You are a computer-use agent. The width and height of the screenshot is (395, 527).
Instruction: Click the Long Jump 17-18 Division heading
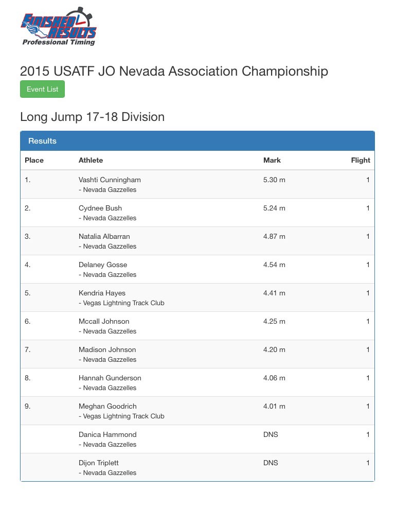[x=92, y=117]
